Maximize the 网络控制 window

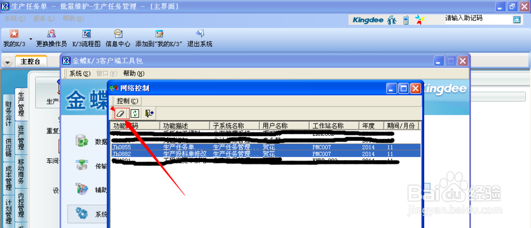tap(404, 89)
